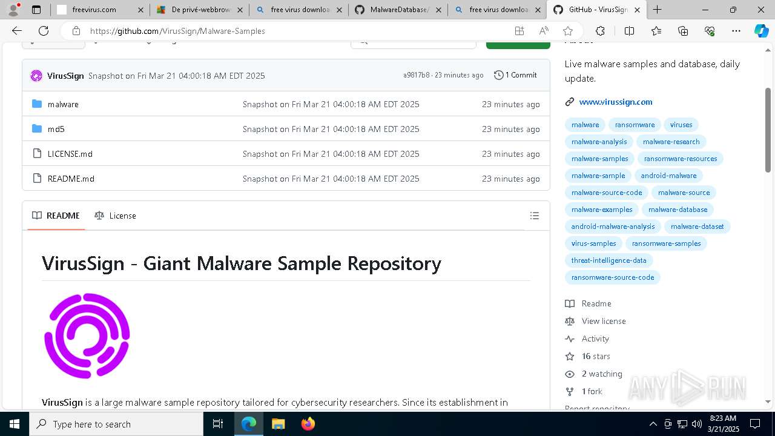Open the README.md file
Viewport: 775px width, 436px height.
coord(71,179)
